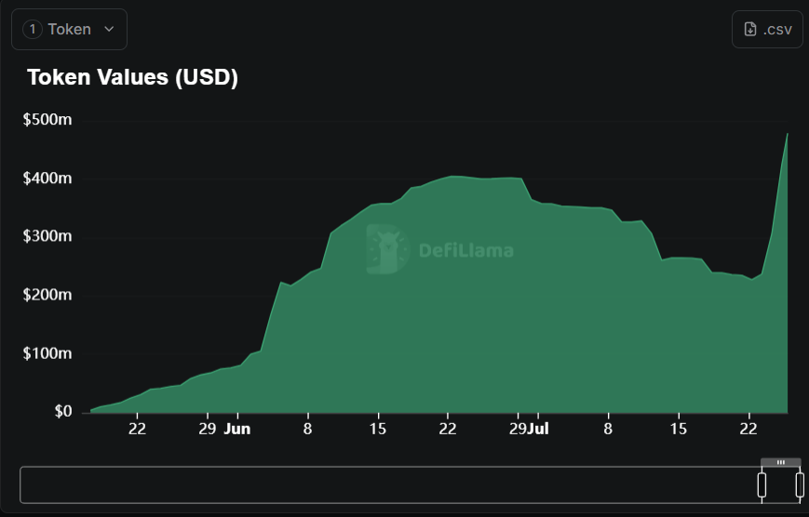Click the $400m y-axis label
809x517 pixels.
pyautogui.click(x=47, y=179)
